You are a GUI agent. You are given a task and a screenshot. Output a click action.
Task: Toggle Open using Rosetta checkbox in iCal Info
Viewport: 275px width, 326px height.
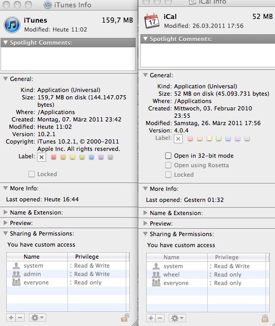coord(168,165)
